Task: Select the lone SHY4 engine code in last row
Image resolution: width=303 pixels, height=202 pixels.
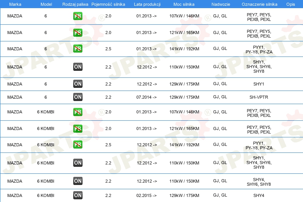Action: pos(259,195)
